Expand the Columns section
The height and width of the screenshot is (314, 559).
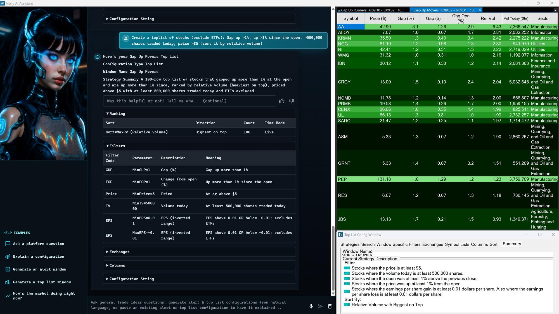(x=199, y=265)
